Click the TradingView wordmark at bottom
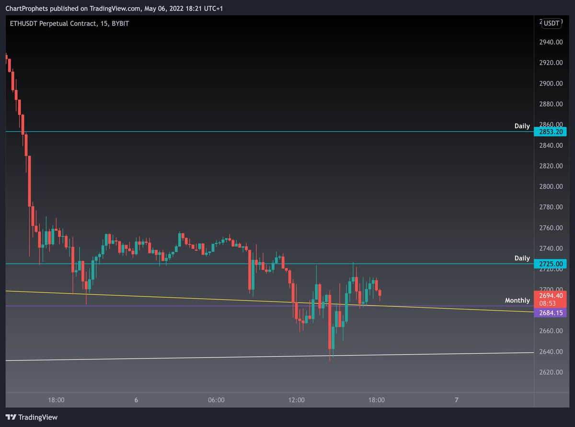The width and height of the screenshot is (575, 427). click(38, 417)
